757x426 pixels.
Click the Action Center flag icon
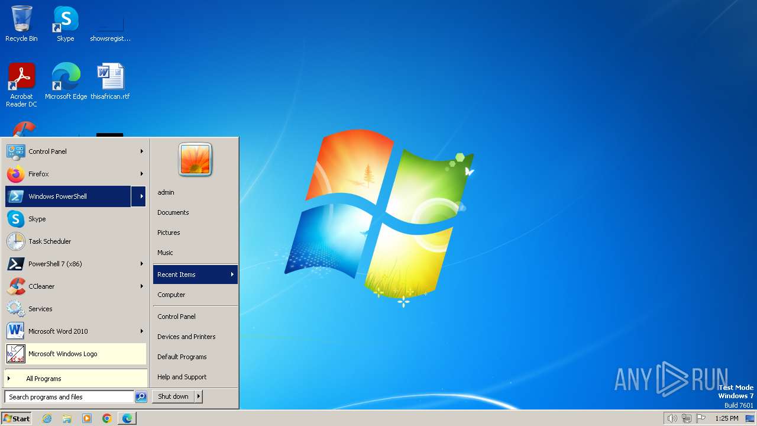point(701,418)
